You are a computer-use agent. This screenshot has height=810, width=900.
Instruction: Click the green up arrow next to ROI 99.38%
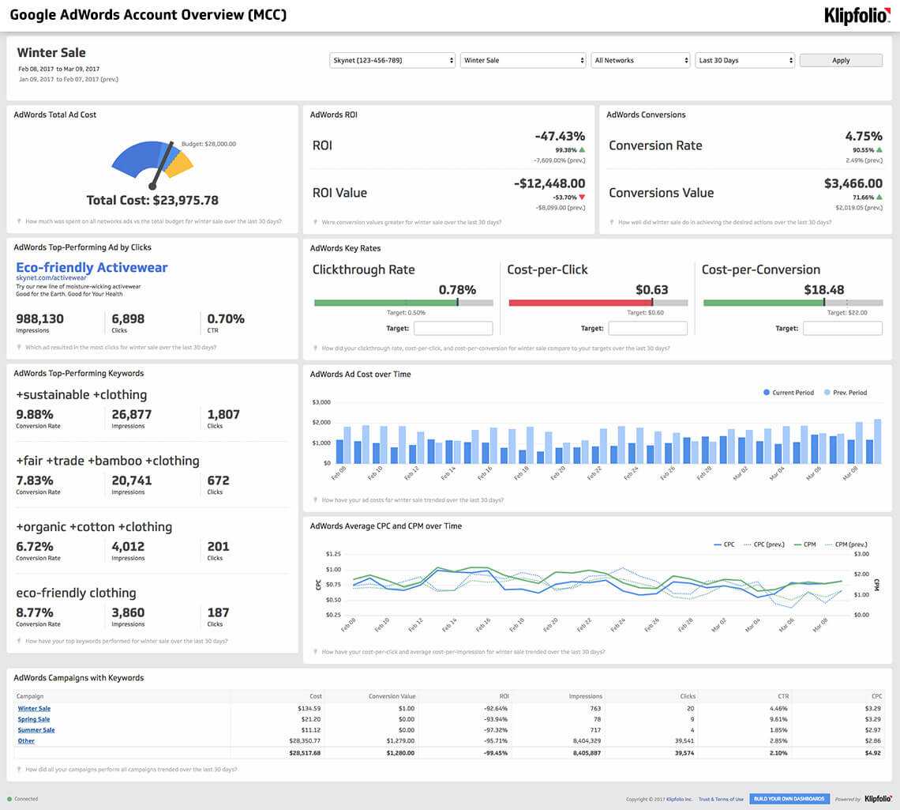(x=582, y=150)
